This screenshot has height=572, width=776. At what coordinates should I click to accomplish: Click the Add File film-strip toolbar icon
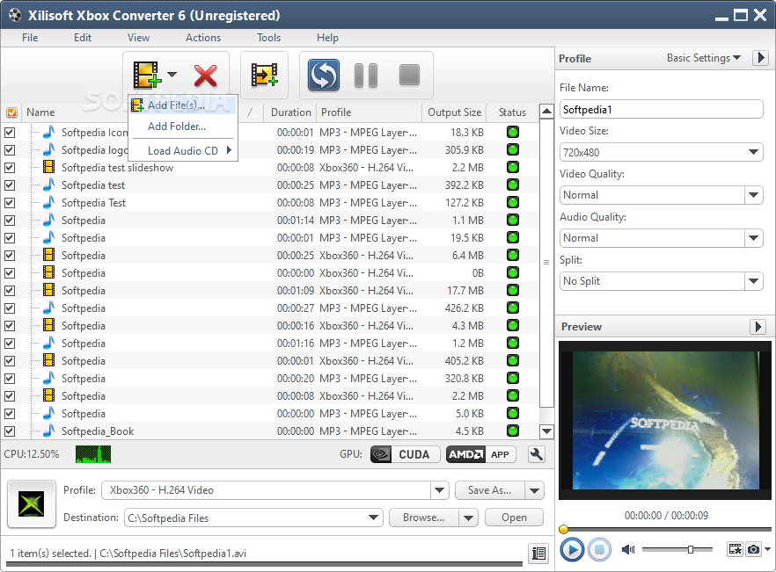tap(147, 75)
